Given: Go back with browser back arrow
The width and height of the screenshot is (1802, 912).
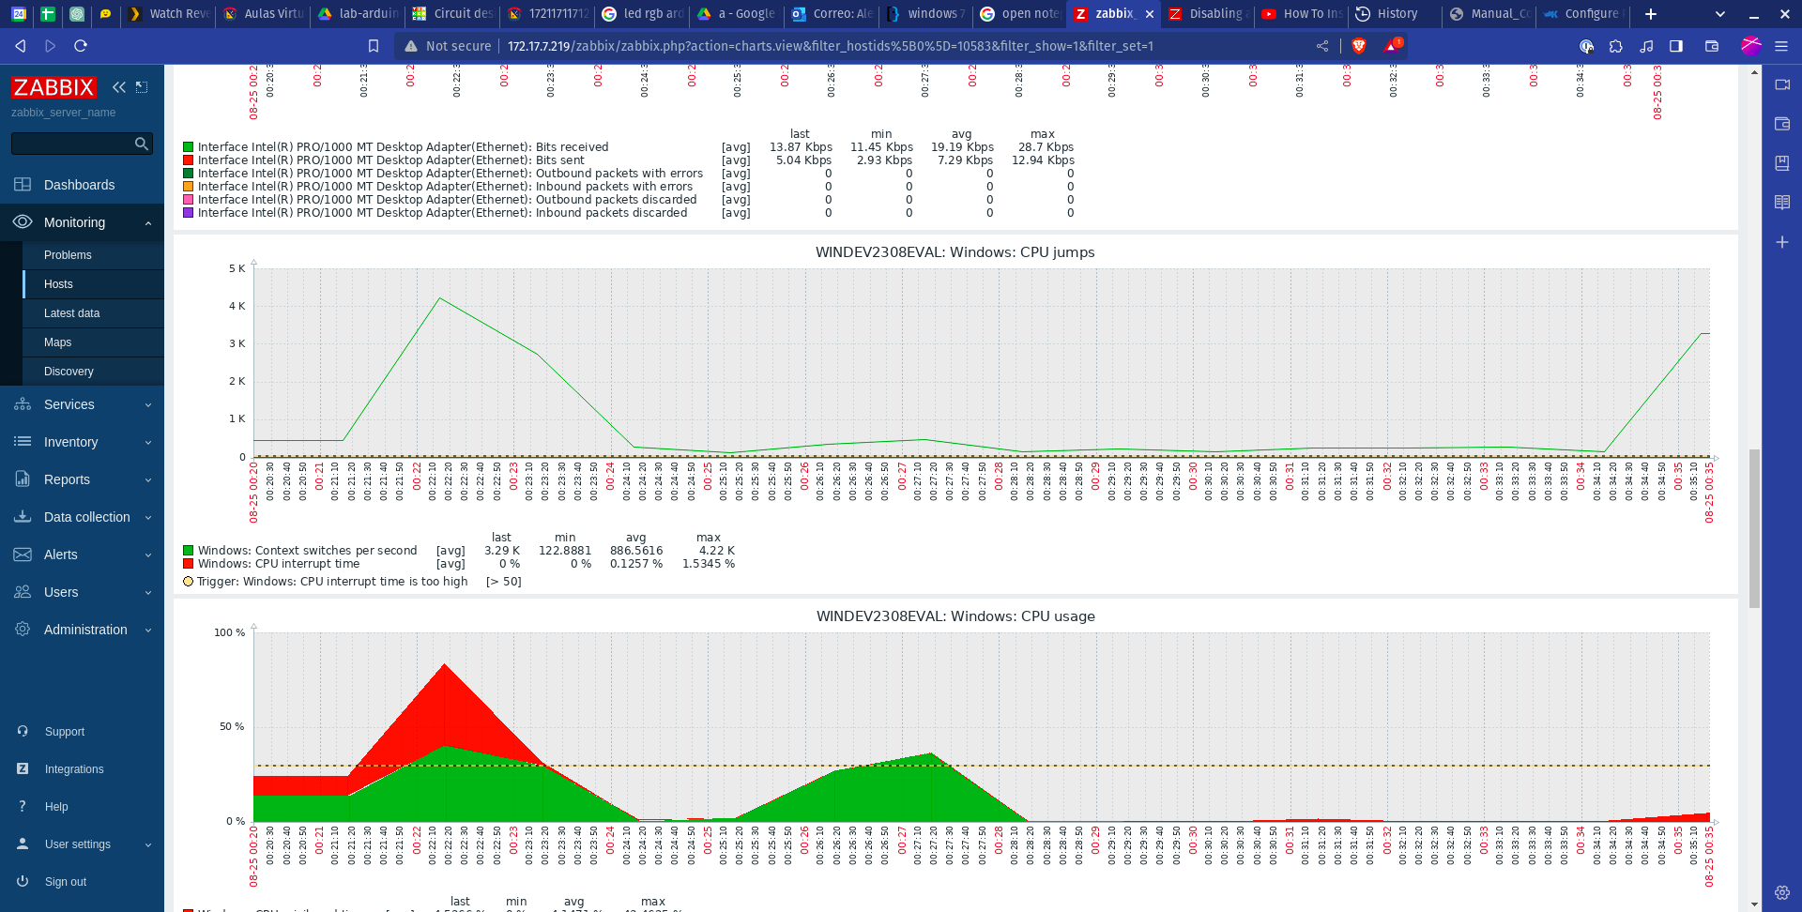Looking at the screenshot, I should [x=21, y=46].
